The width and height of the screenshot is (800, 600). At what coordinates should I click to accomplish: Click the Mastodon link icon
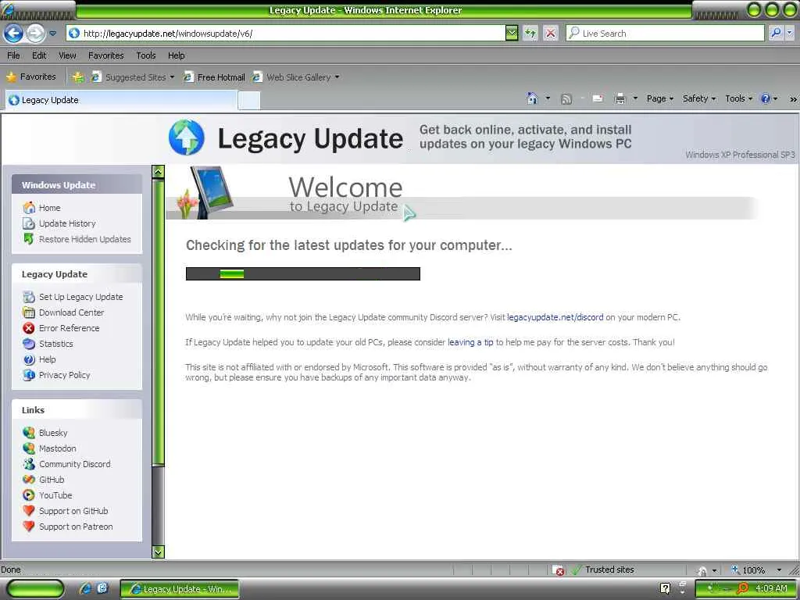click(x=29, y=448)
